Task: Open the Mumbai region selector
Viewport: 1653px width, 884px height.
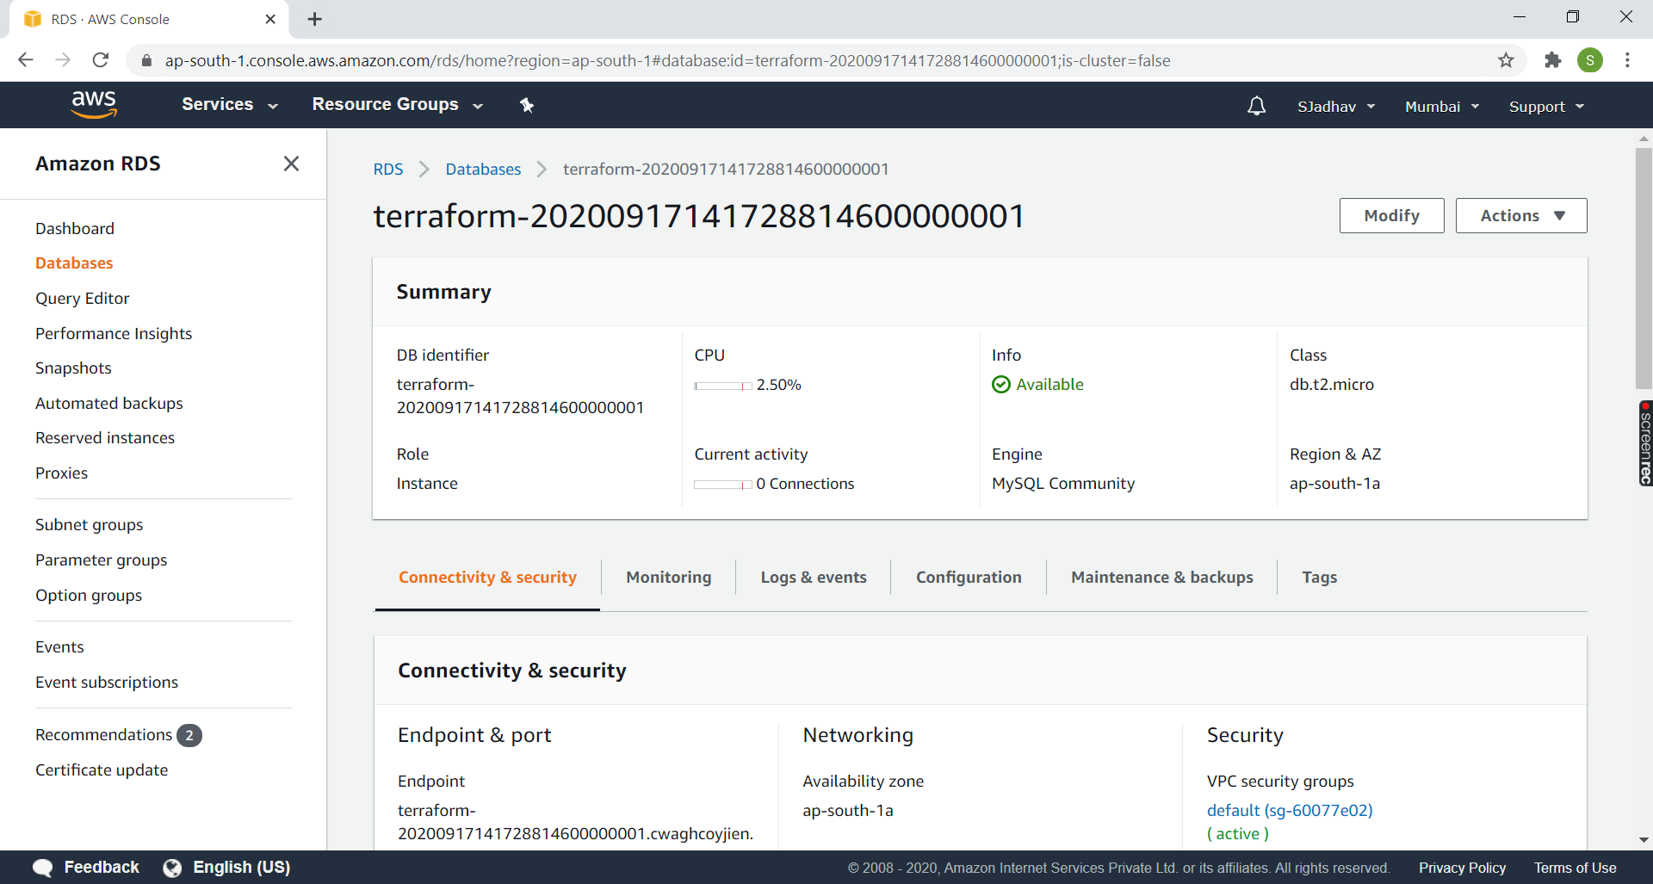Action: click(x=1440, y=106)
